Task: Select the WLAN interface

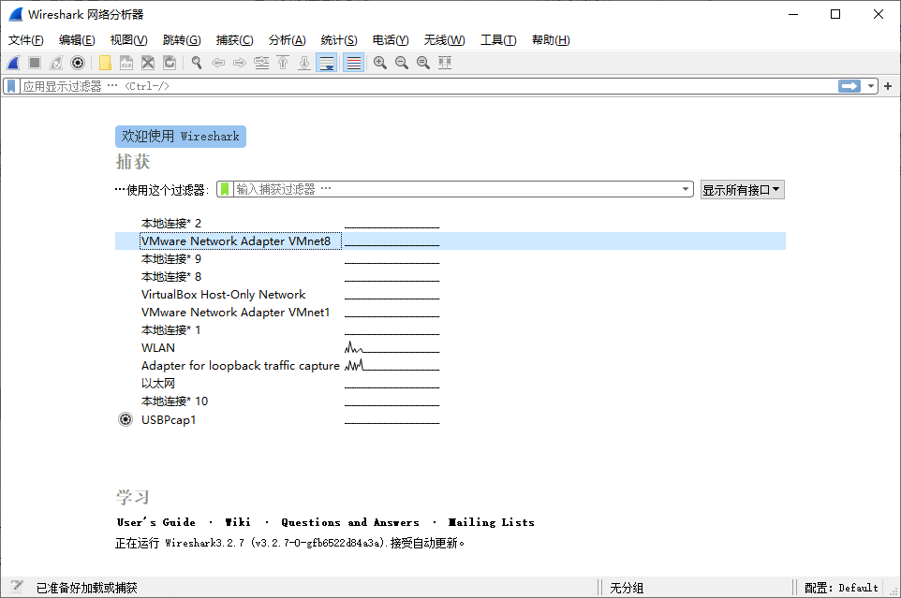Action: click(450, 348)
